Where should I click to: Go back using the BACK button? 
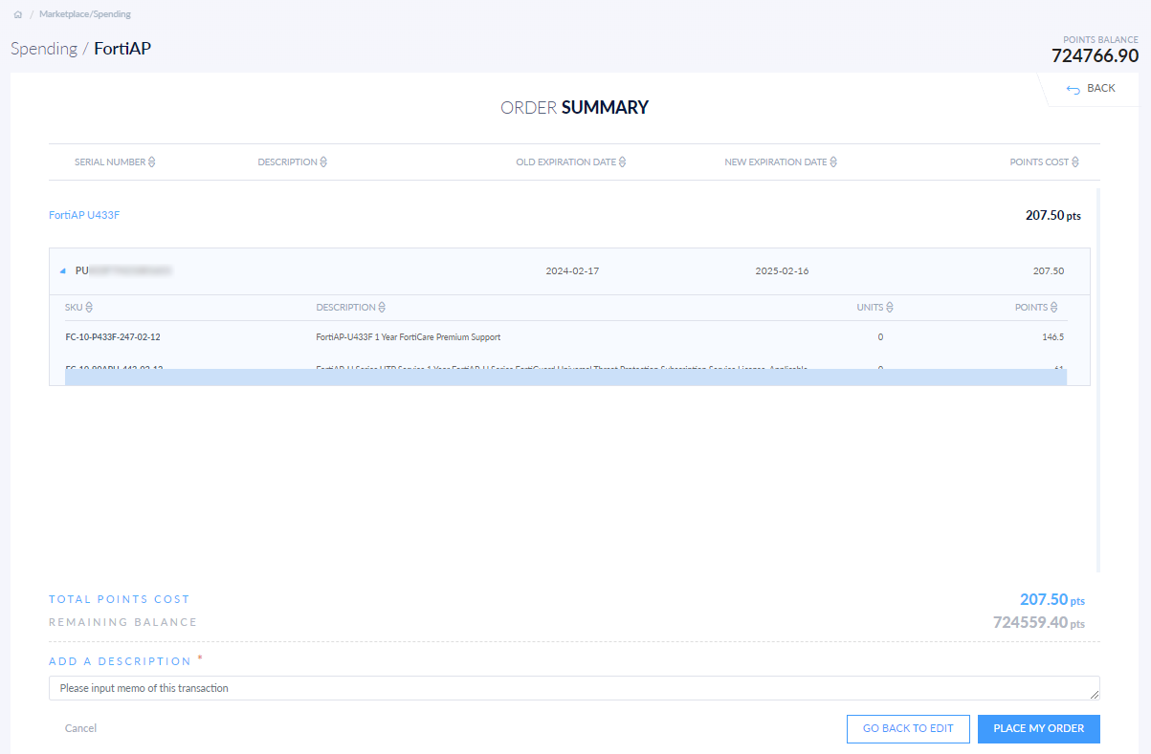(1091, 89)
